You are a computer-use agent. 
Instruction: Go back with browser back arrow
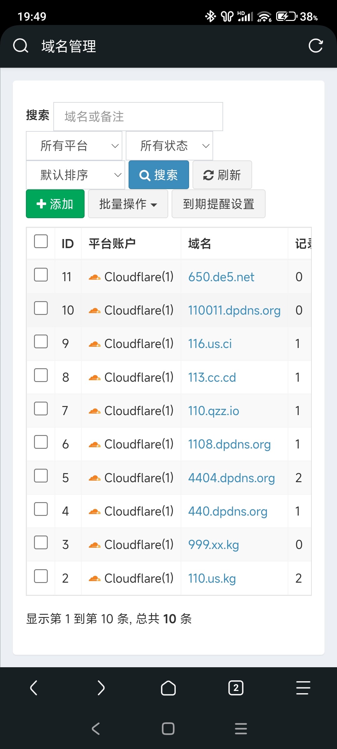[x=34, y=688]
